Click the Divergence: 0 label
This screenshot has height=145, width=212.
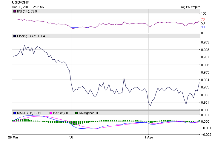[x=88, y=113]
